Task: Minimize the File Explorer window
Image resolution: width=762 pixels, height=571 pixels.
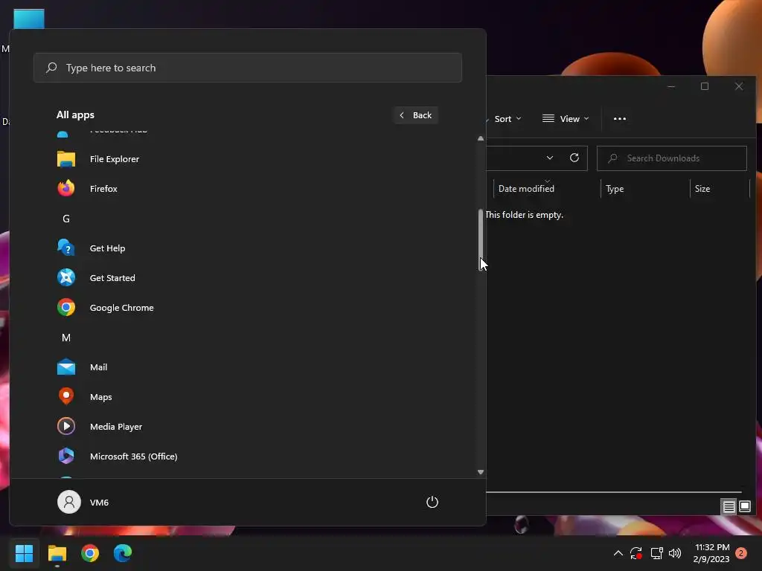Action: point(671,86)
